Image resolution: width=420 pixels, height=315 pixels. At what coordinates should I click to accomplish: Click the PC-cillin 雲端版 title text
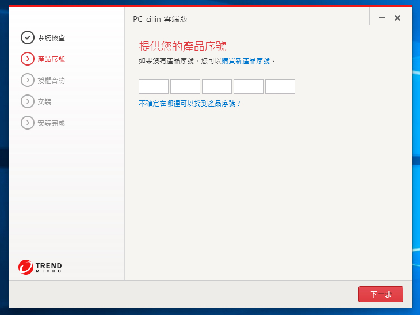coord(160,19)
